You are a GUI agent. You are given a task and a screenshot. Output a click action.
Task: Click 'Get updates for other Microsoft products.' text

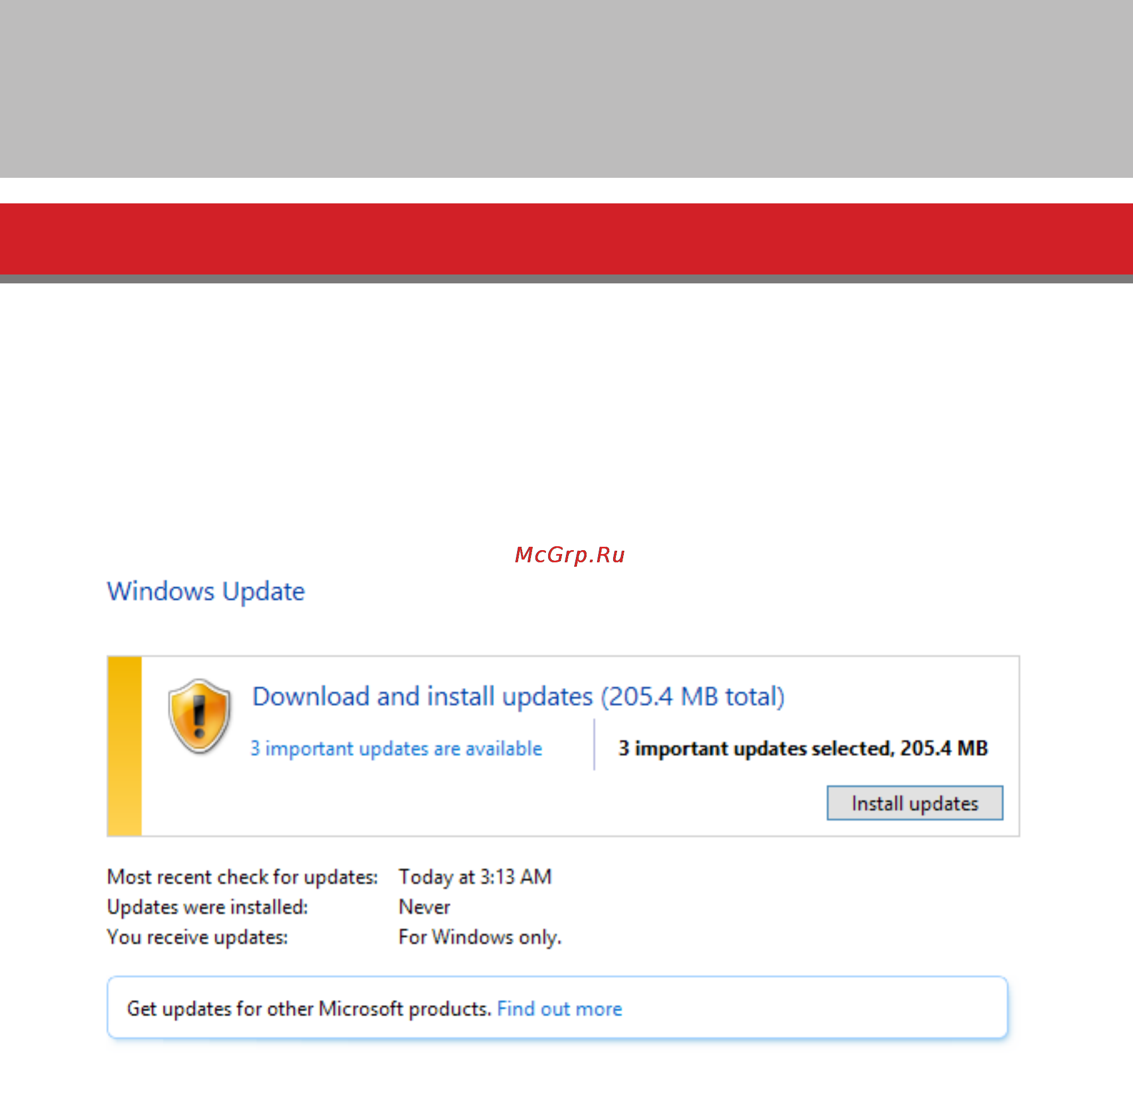[x=310, y=1009]
